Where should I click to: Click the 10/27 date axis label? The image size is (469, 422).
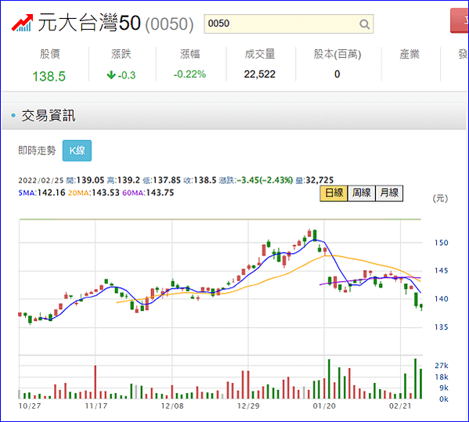[x=30, y=406]
